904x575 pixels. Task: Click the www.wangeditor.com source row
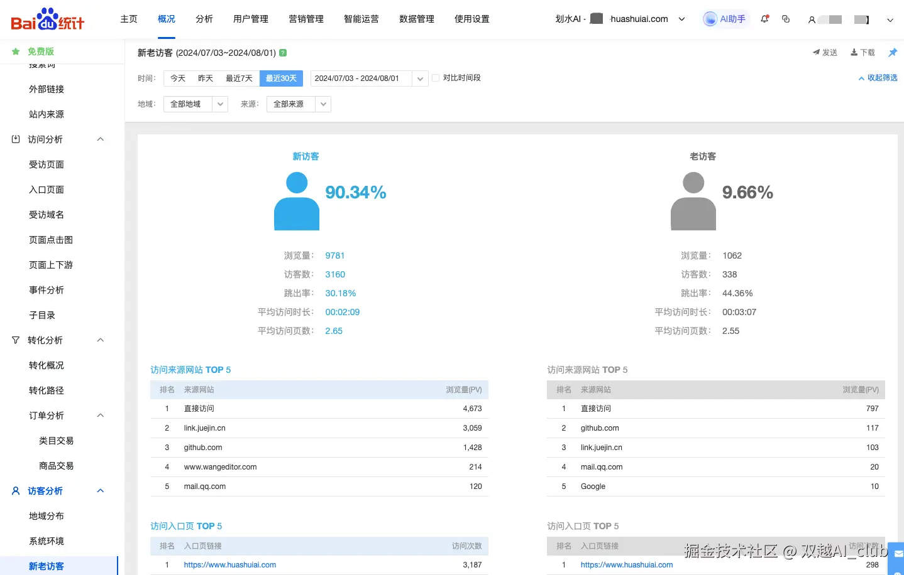[x=319, y=467]
